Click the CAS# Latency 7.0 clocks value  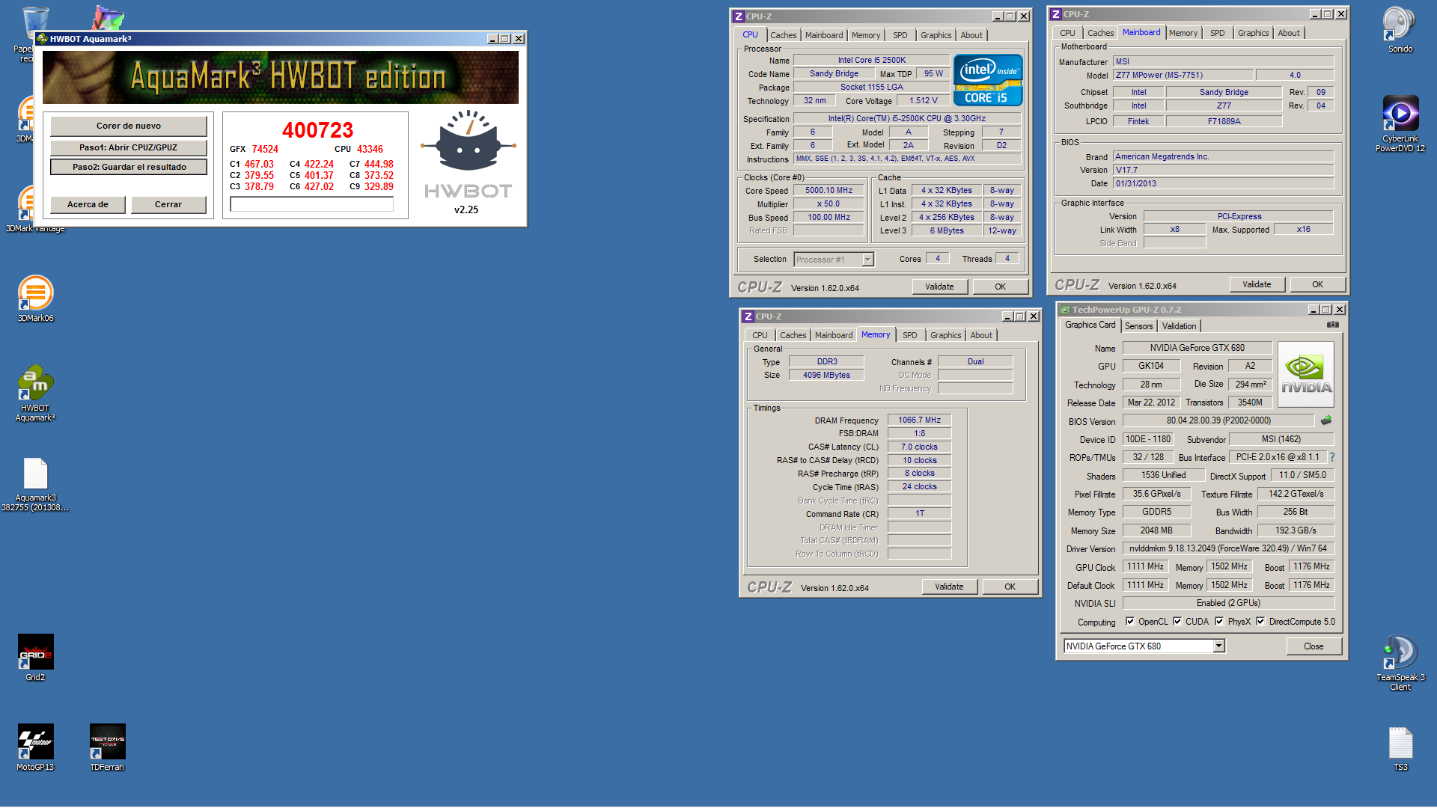919,447
